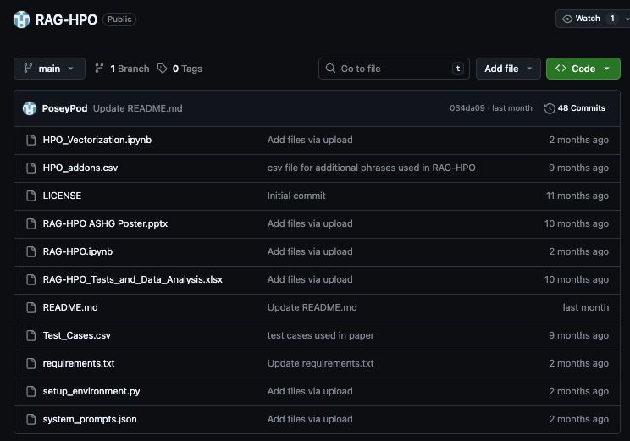630x441 pixels.
Task: Open 'Add files via upload' commit for setup_environment.py
Action: (310, 391)
